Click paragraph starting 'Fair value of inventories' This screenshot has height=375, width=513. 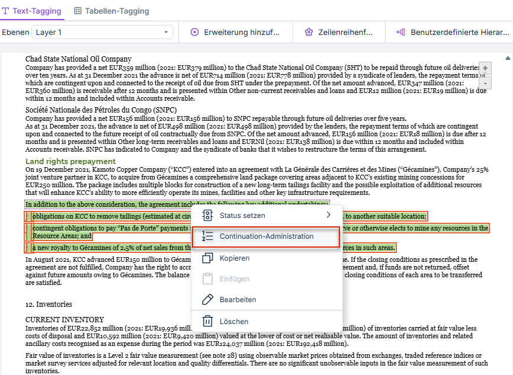coord(256,363)
